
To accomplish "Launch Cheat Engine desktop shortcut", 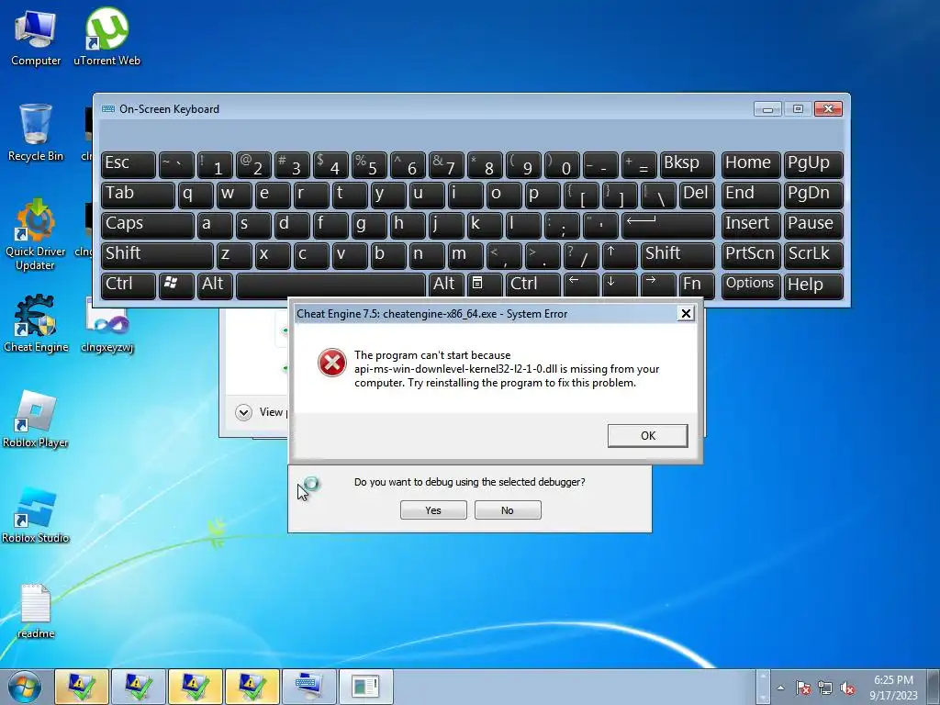I will (36, 324).
